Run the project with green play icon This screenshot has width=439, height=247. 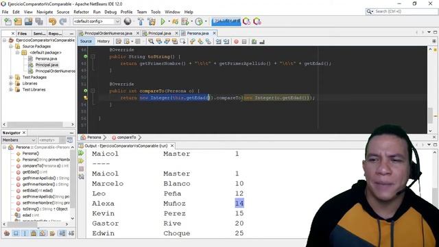coord(163,21)
